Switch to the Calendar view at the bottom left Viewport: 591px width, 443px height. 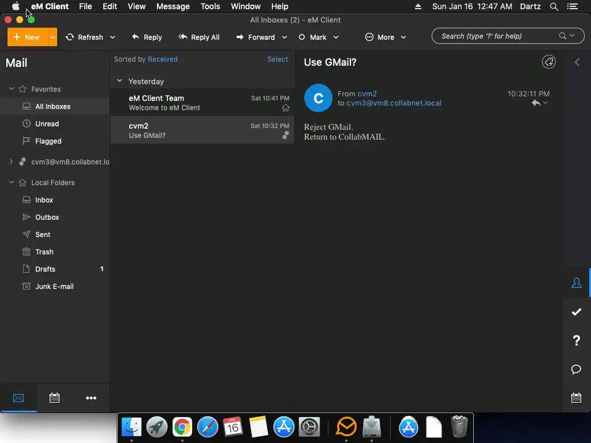coord(55,398)
